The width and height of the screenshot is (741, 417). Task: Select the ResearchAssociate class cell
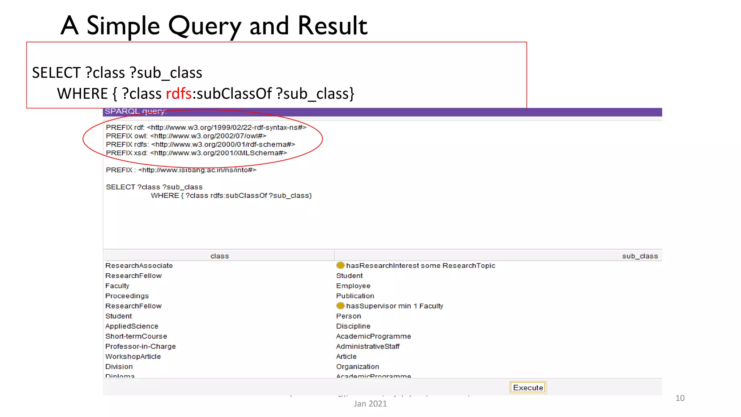tap(139, 266)
